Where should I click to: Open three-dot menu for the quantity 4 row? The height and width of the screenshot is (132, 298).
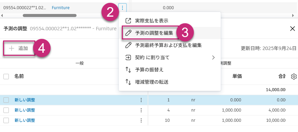click(x=141, y=110)
